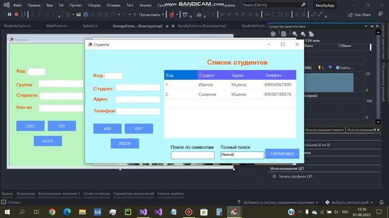389x218 pixels.
Task: Open the File (Файл) menu
Action: click(x=18, y=5)
